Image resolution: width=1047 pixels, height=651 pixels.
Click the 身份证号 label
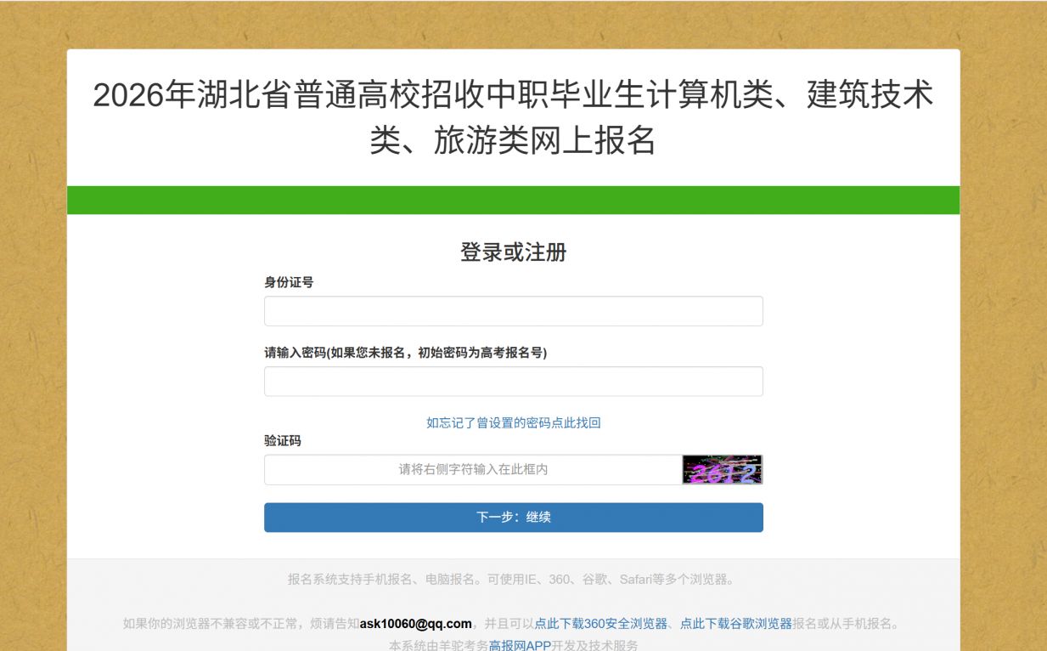click(289, 282)
